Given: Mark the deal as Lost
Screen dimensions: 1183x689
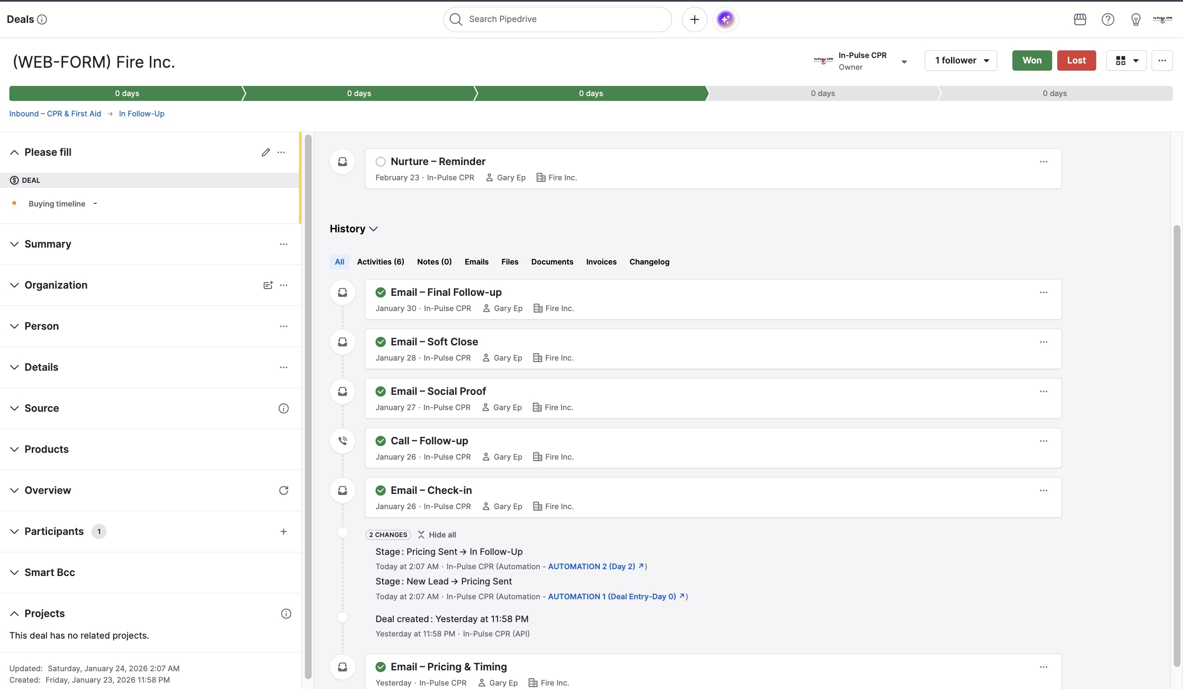Looking at the screenshot, I should click(1076, 61).
